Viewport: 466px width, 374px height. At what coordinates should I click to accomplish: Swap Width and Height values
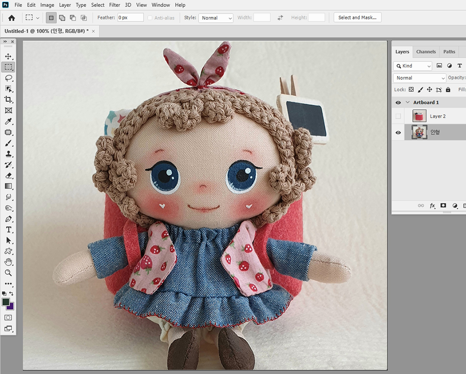coord(280,18)
